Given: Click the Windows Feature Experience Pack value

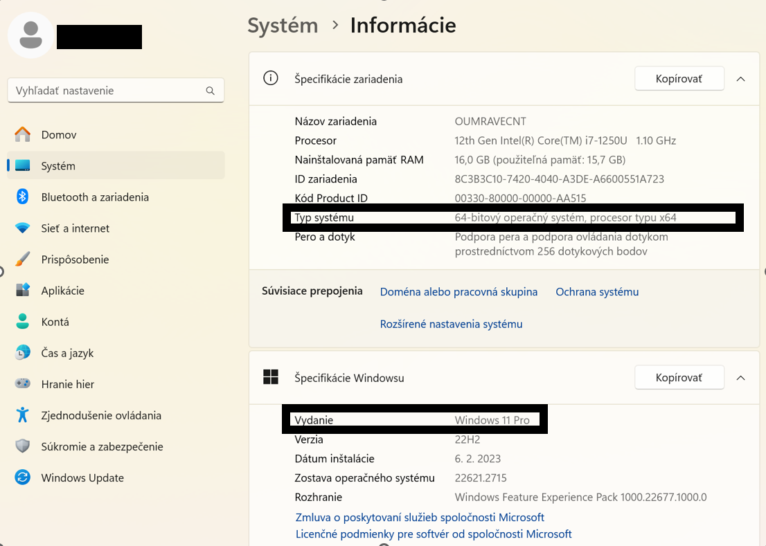Looking at the screenshot, I should 581,497.
